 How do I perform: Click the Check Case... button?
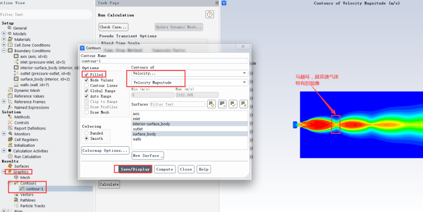coord(113,27)
